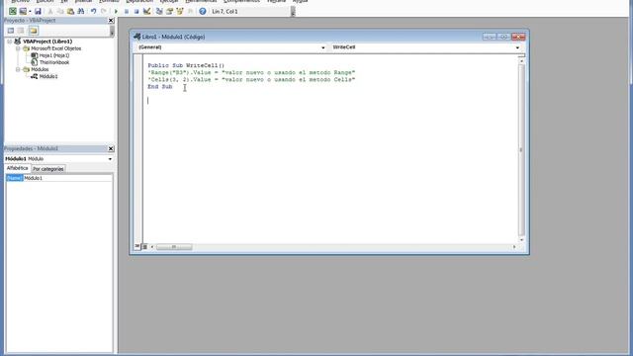Open Find with the binoculars icon
The height and width of the screenshot is (356, 633).
(x=81, y=11)
